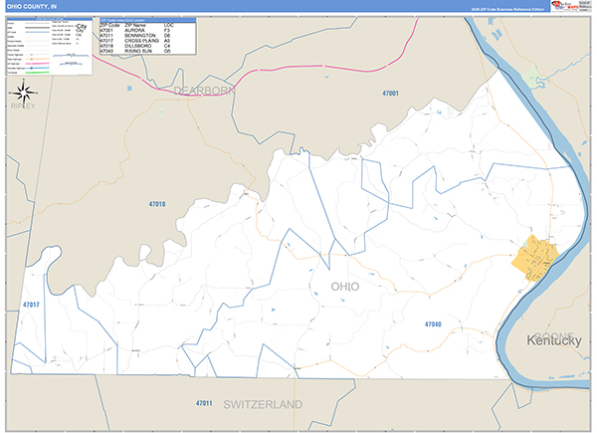Click the Kentucky state label

click(x=554, y=340)
